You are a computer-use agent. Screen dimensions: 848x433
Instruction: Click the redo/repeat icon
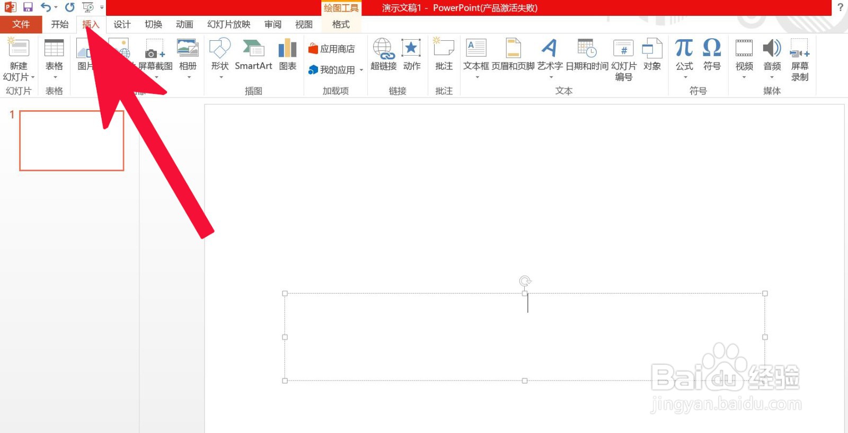[x=70, y=7]
